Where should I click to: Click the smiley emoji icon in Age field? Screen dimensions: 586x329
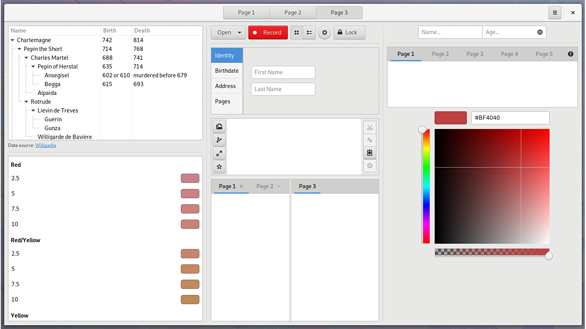point(540,32)
